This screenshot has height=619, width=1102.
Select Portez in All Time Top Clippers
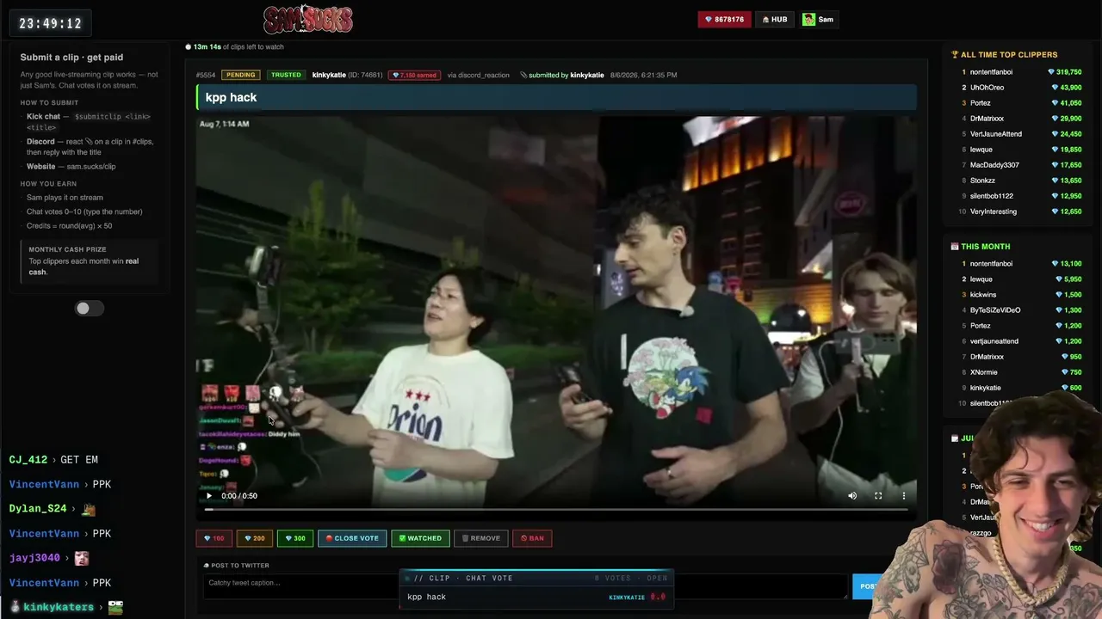(x=981, y=103)
